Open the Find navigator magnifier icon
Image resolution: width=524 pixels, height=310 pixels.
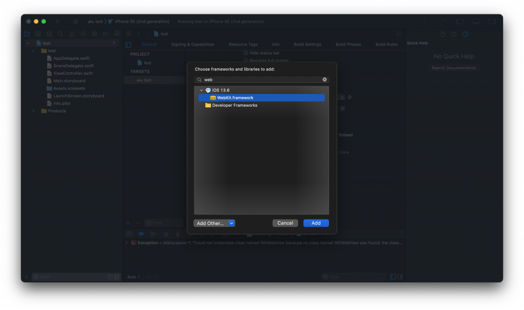(60, 34)
